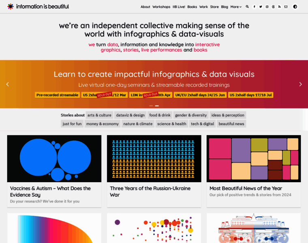Open Most Beautiful News of the Year title
This screenshot has height=243, width=308.
pyautogui.click(x=246, y=188)
